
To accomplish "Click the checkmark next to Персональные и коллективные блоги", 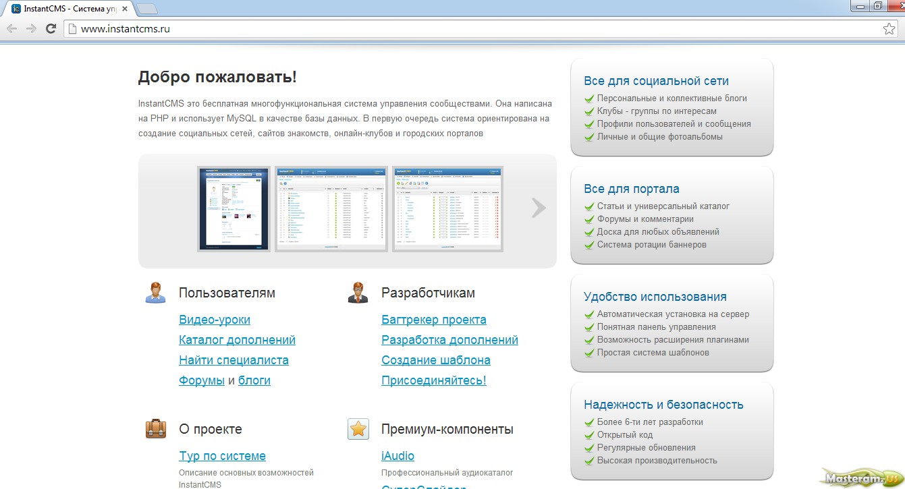I will [589, 98].
